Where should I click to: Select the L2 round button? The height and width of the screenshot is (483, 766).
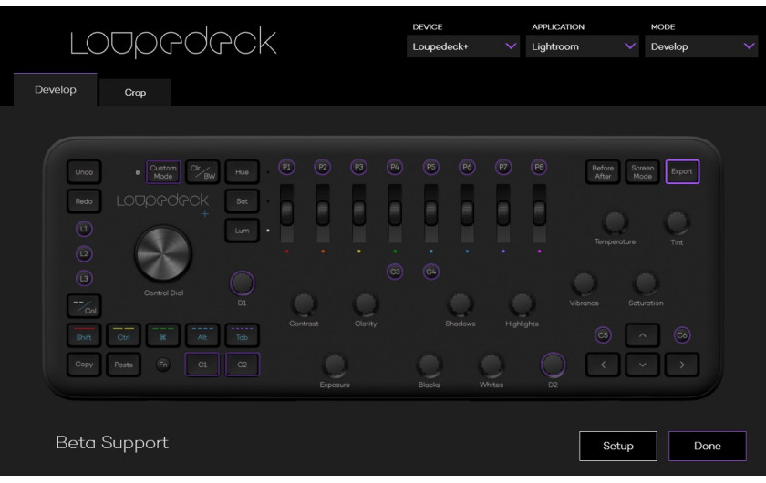84,253
